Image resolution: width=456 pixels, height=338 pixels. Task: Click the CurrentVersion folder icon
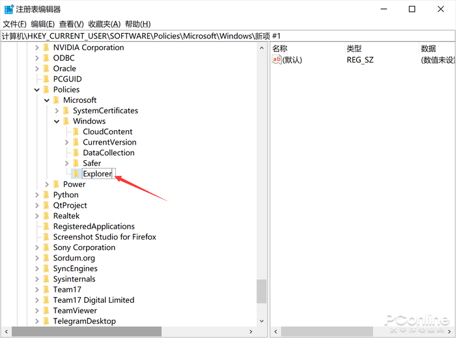click(x=76, y=142)
